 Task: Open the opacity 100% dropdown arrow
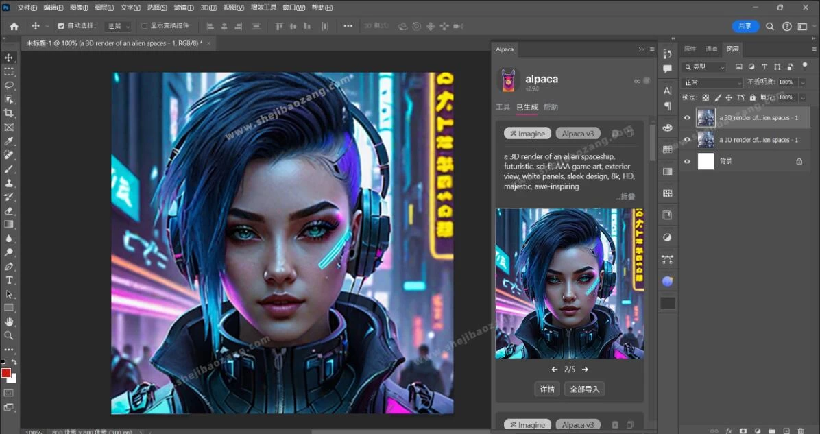(800, 82)
